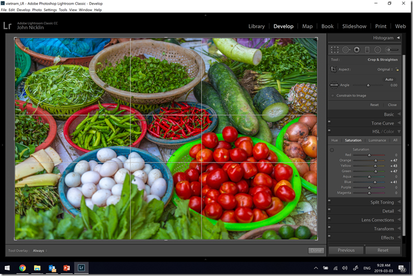
Task: Switch to the Library module
Action: [256, 26]
